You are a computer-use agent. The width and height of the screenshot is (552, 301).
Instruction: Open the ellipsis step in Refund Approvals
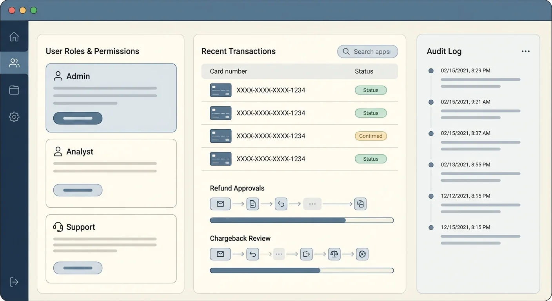pos(312,204)
